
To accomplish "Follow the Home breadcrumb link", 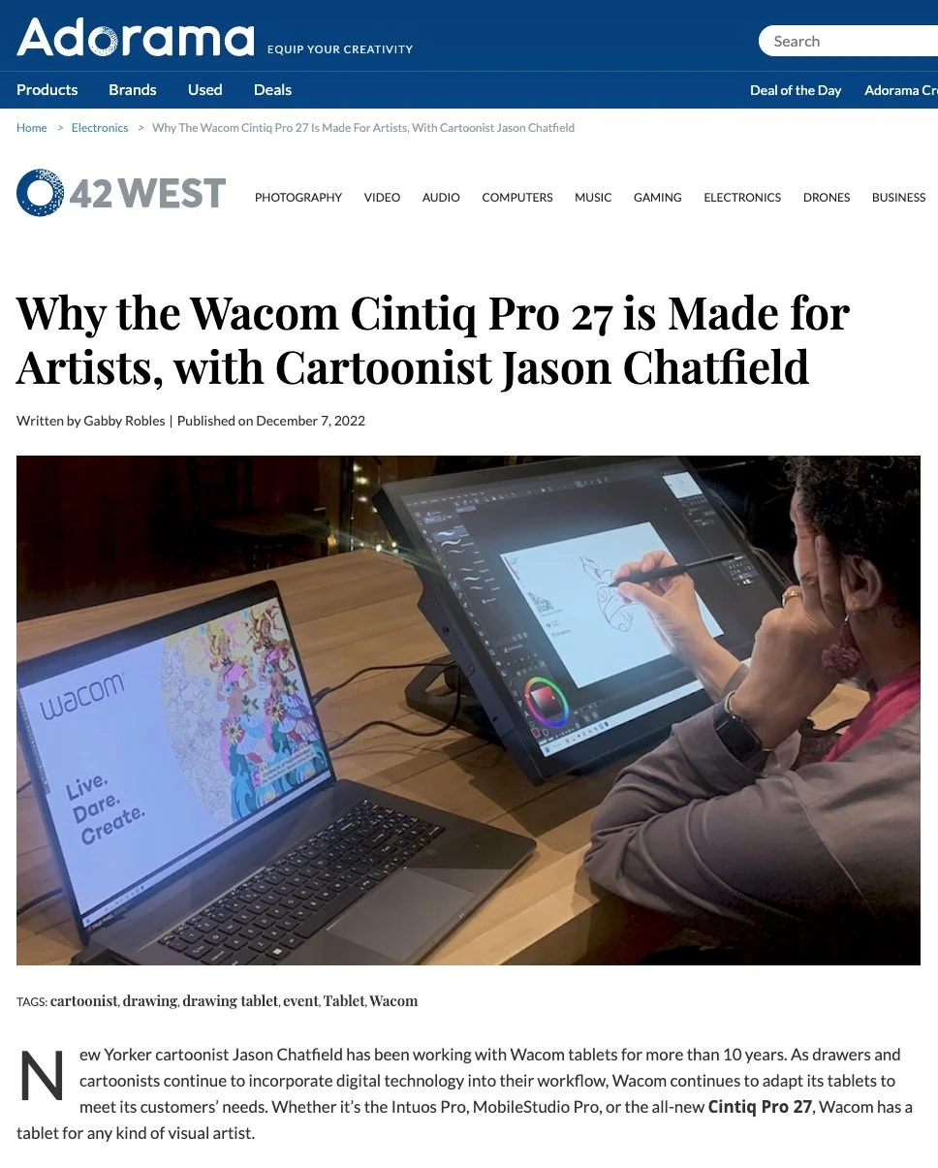I will tap(32, 128).
